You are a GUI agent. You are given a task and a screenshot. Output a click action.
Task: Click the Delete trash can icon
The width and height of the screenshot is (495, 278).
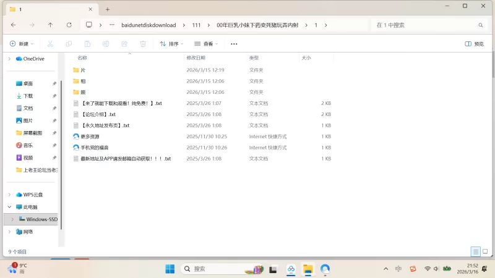143,44
